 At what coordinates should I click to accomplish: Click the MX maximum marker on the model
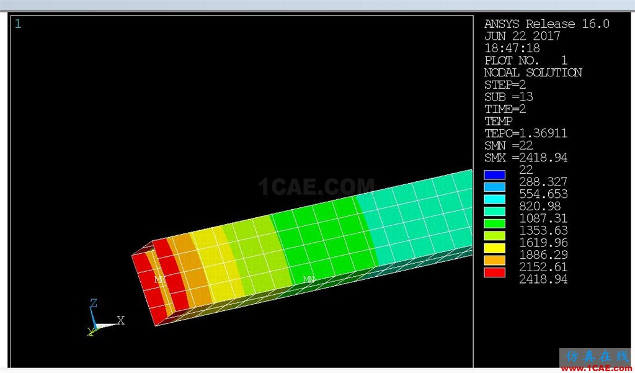(161, 280)
